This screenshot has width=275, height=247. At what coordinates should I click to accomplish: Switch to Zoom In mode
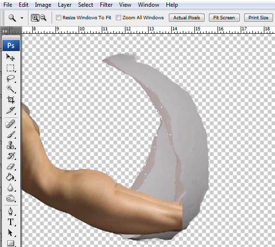coord(35,18)
